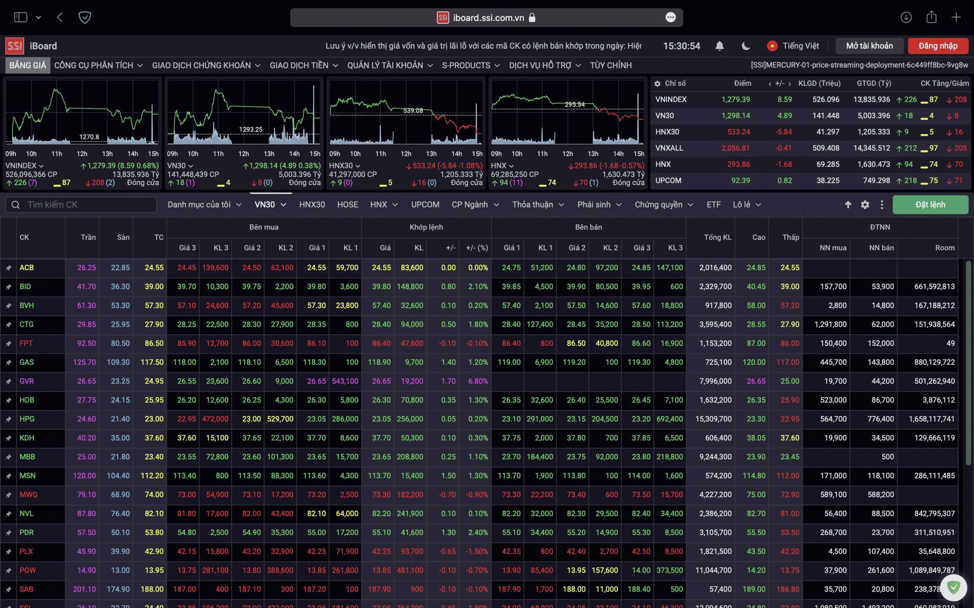Viewport: 974px width, 608px height.
Task: Click the VNINDEX intraday chart thumbnail
Action: pyautogui.click(x=82, y=112)
